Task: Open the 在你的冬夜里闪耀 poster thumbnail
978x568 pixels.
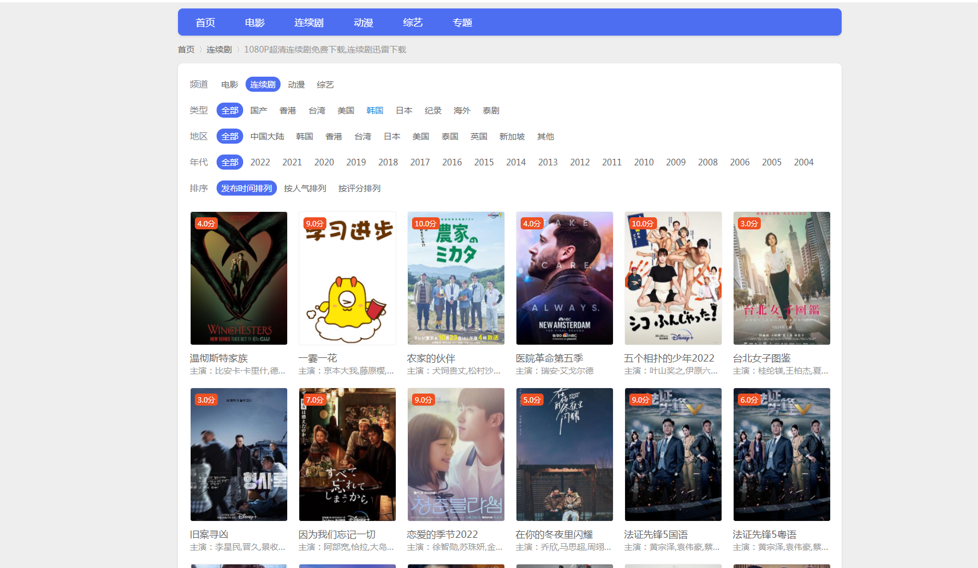Action: coord(565,455)
